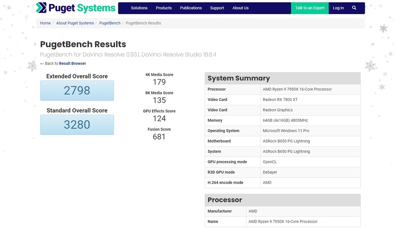Click the search magnifier icon
Screen dimensions: 395x229
354,8
